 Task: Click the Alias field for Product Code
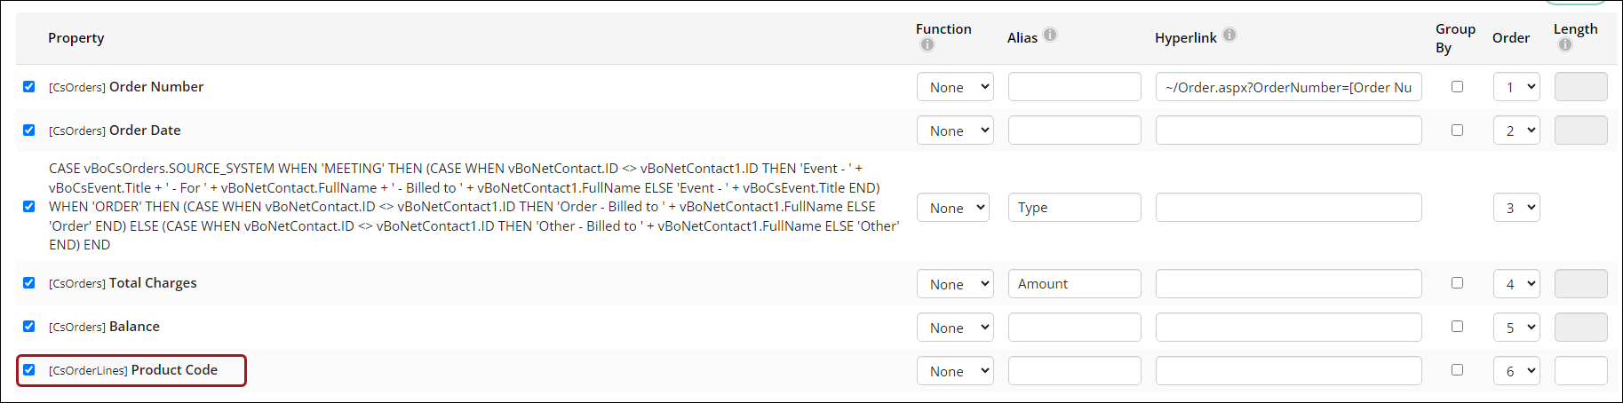coord(1075,371)
